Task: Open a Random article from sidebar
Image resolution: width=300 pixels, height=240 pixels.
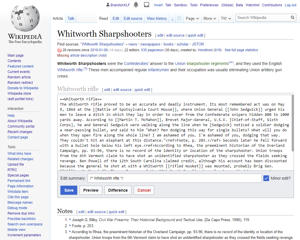Action: click(19, 77)
